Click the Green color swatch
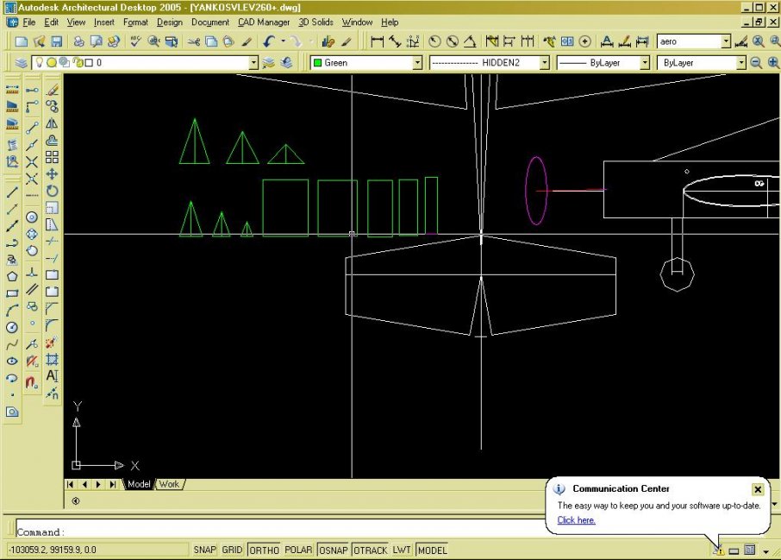The width and height of the screenshot is (781, 560). point(317,63)
